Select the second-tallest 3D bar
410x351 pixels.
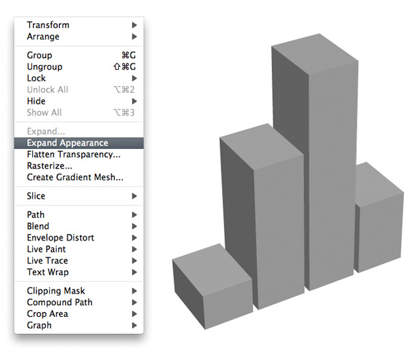click(277, 217)
